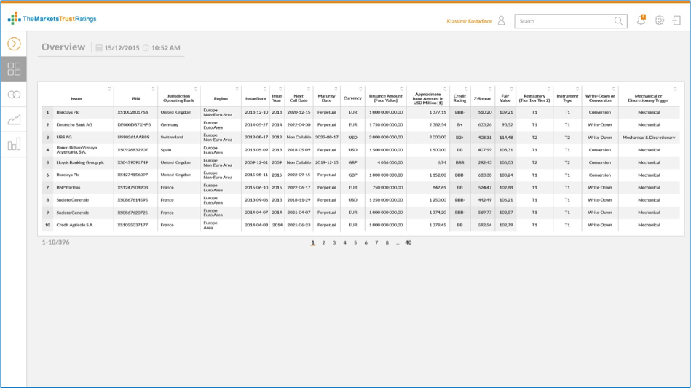
Task: Click the notification bell icon
Action: [x=641, y=20]
